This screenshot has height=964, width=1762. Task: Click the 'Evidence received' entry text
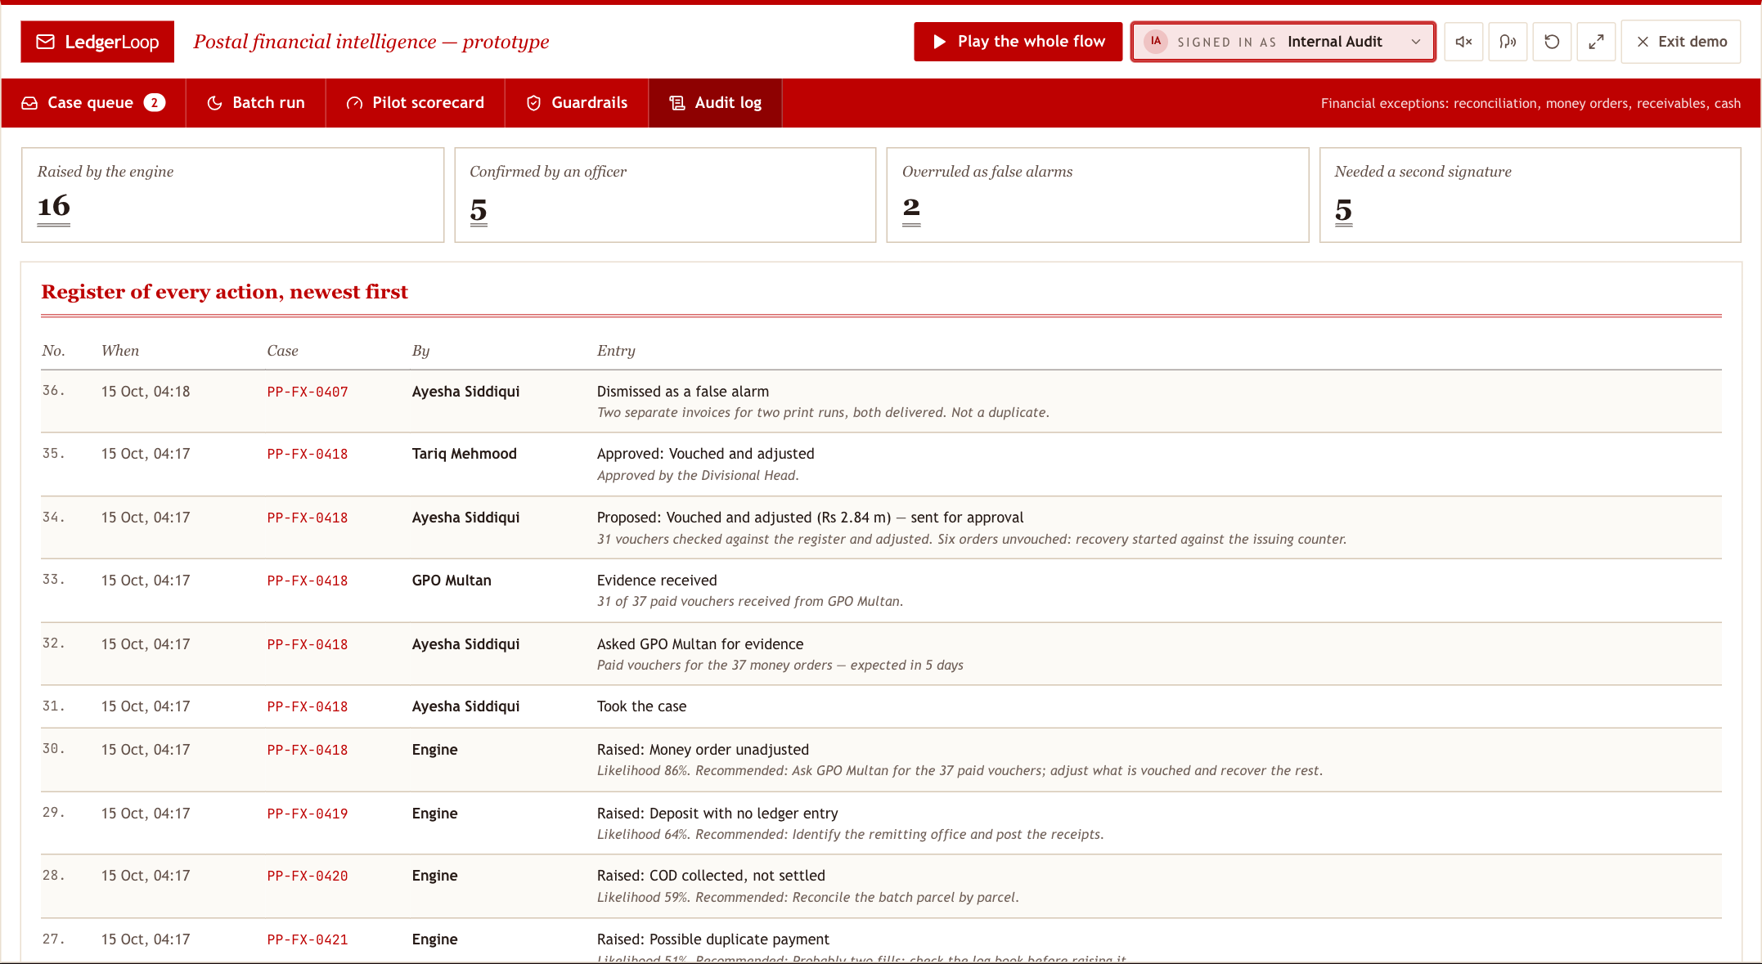point(657,581)
